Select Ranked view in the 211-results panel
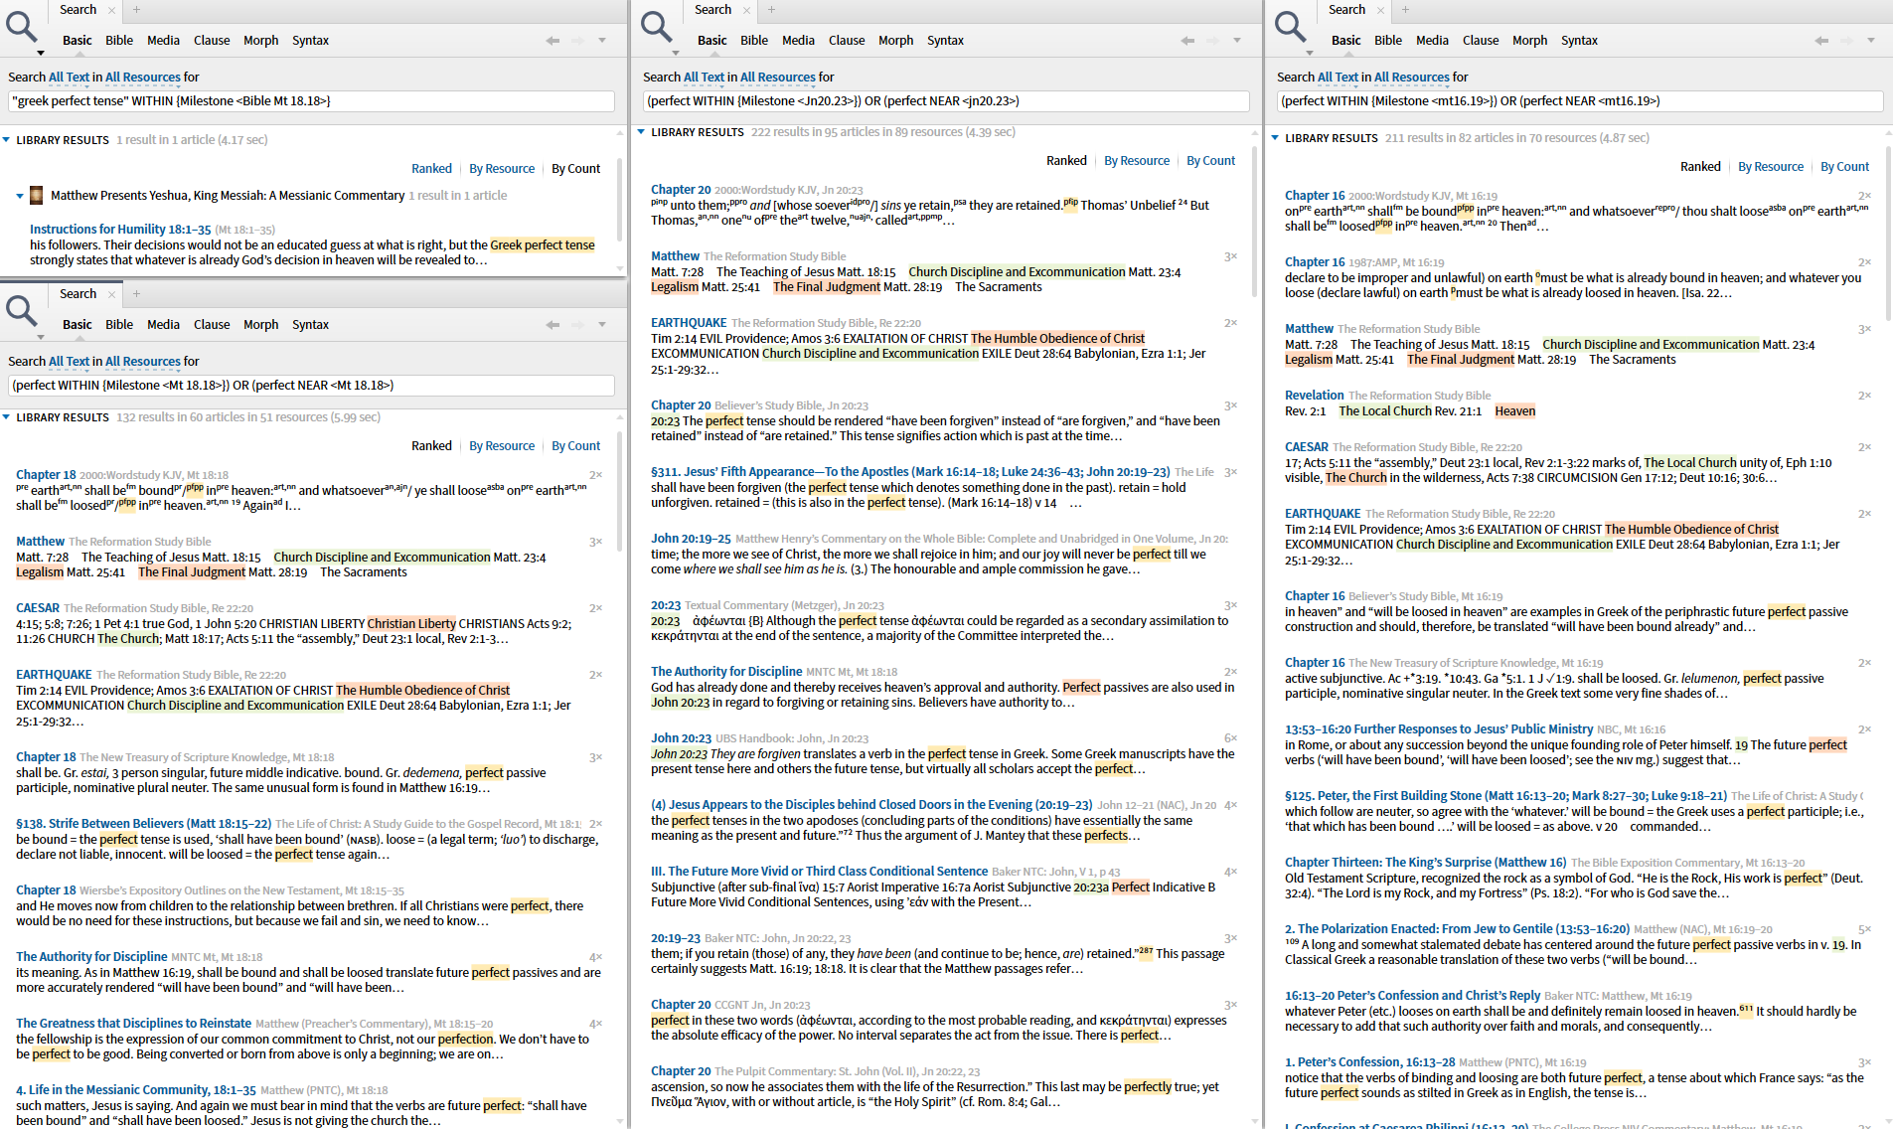Image resolution: width=1893 pixels, height=1129 pixels. pyautogui.click(x=1700, y=167)
